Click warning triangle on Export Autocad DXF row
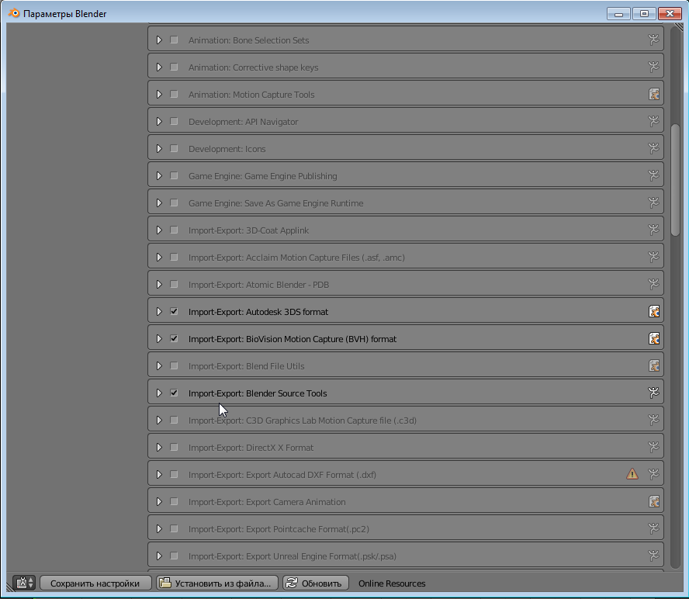Viewport: 689px width, 599px height. click(x=632, y=474)
